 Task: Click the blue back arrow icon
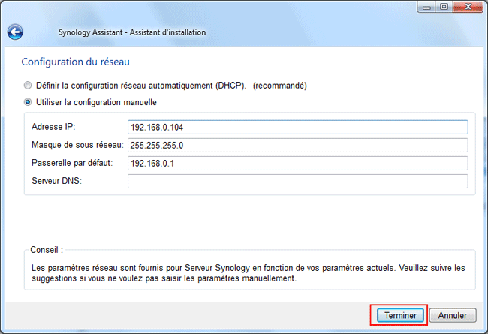pos(15,32)
